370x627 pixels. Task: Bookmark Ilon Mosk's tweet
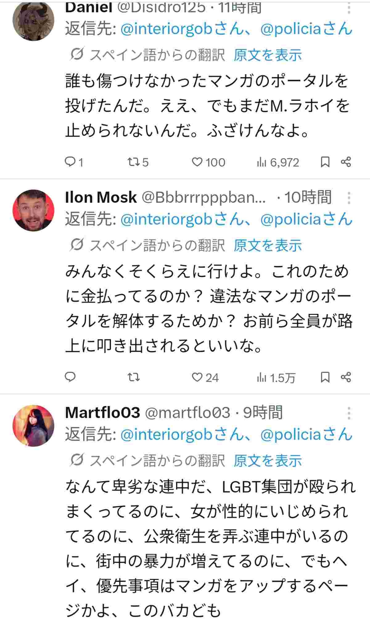(325, 377)
